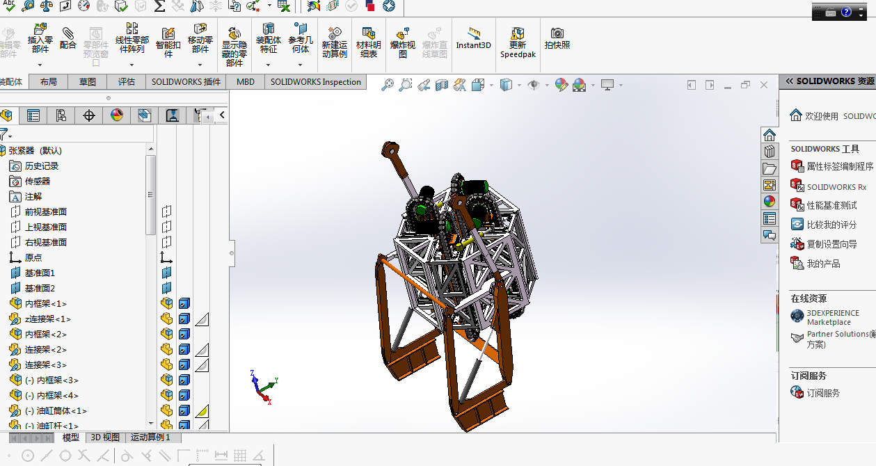Select z连接架<1> component in tree
The height and width of the screenshot is (466, 876).
tap(48, 319)
